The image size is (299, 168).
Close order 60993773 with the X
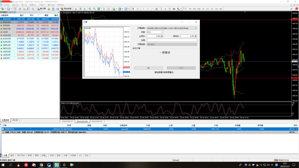click(x=297, y=129)
